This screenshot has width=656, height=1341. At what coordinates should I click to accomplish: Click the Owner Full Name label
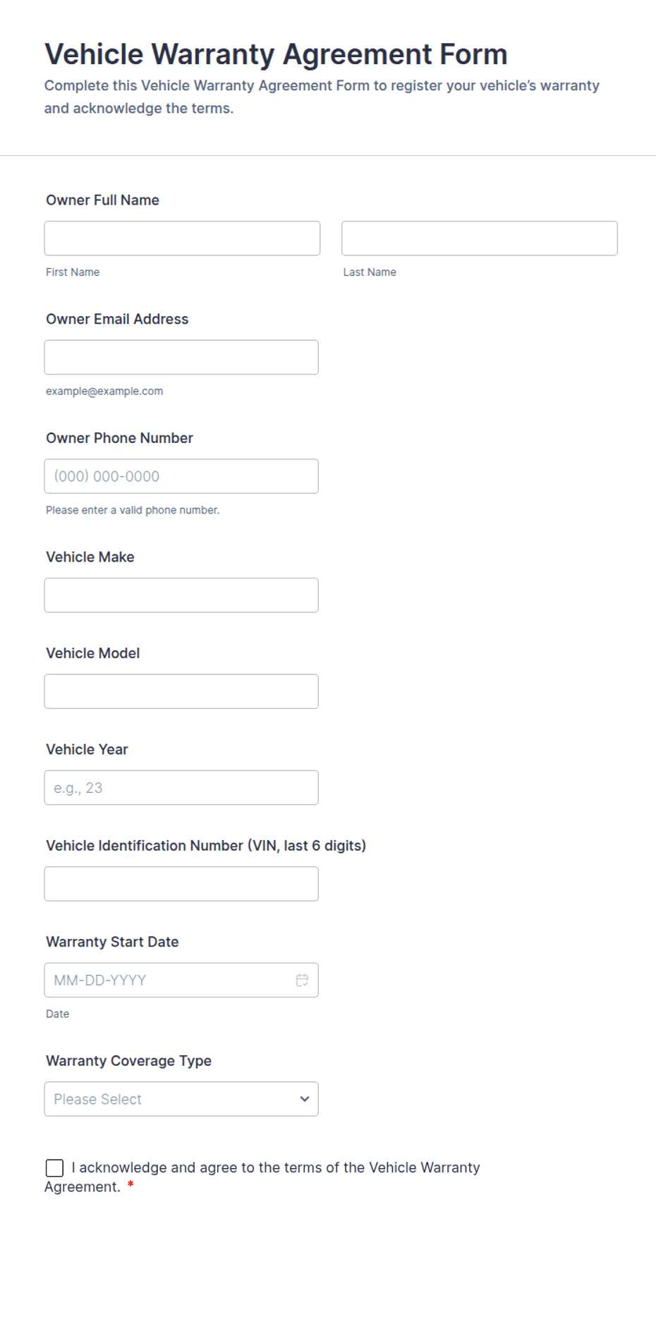tap(102, 200)
